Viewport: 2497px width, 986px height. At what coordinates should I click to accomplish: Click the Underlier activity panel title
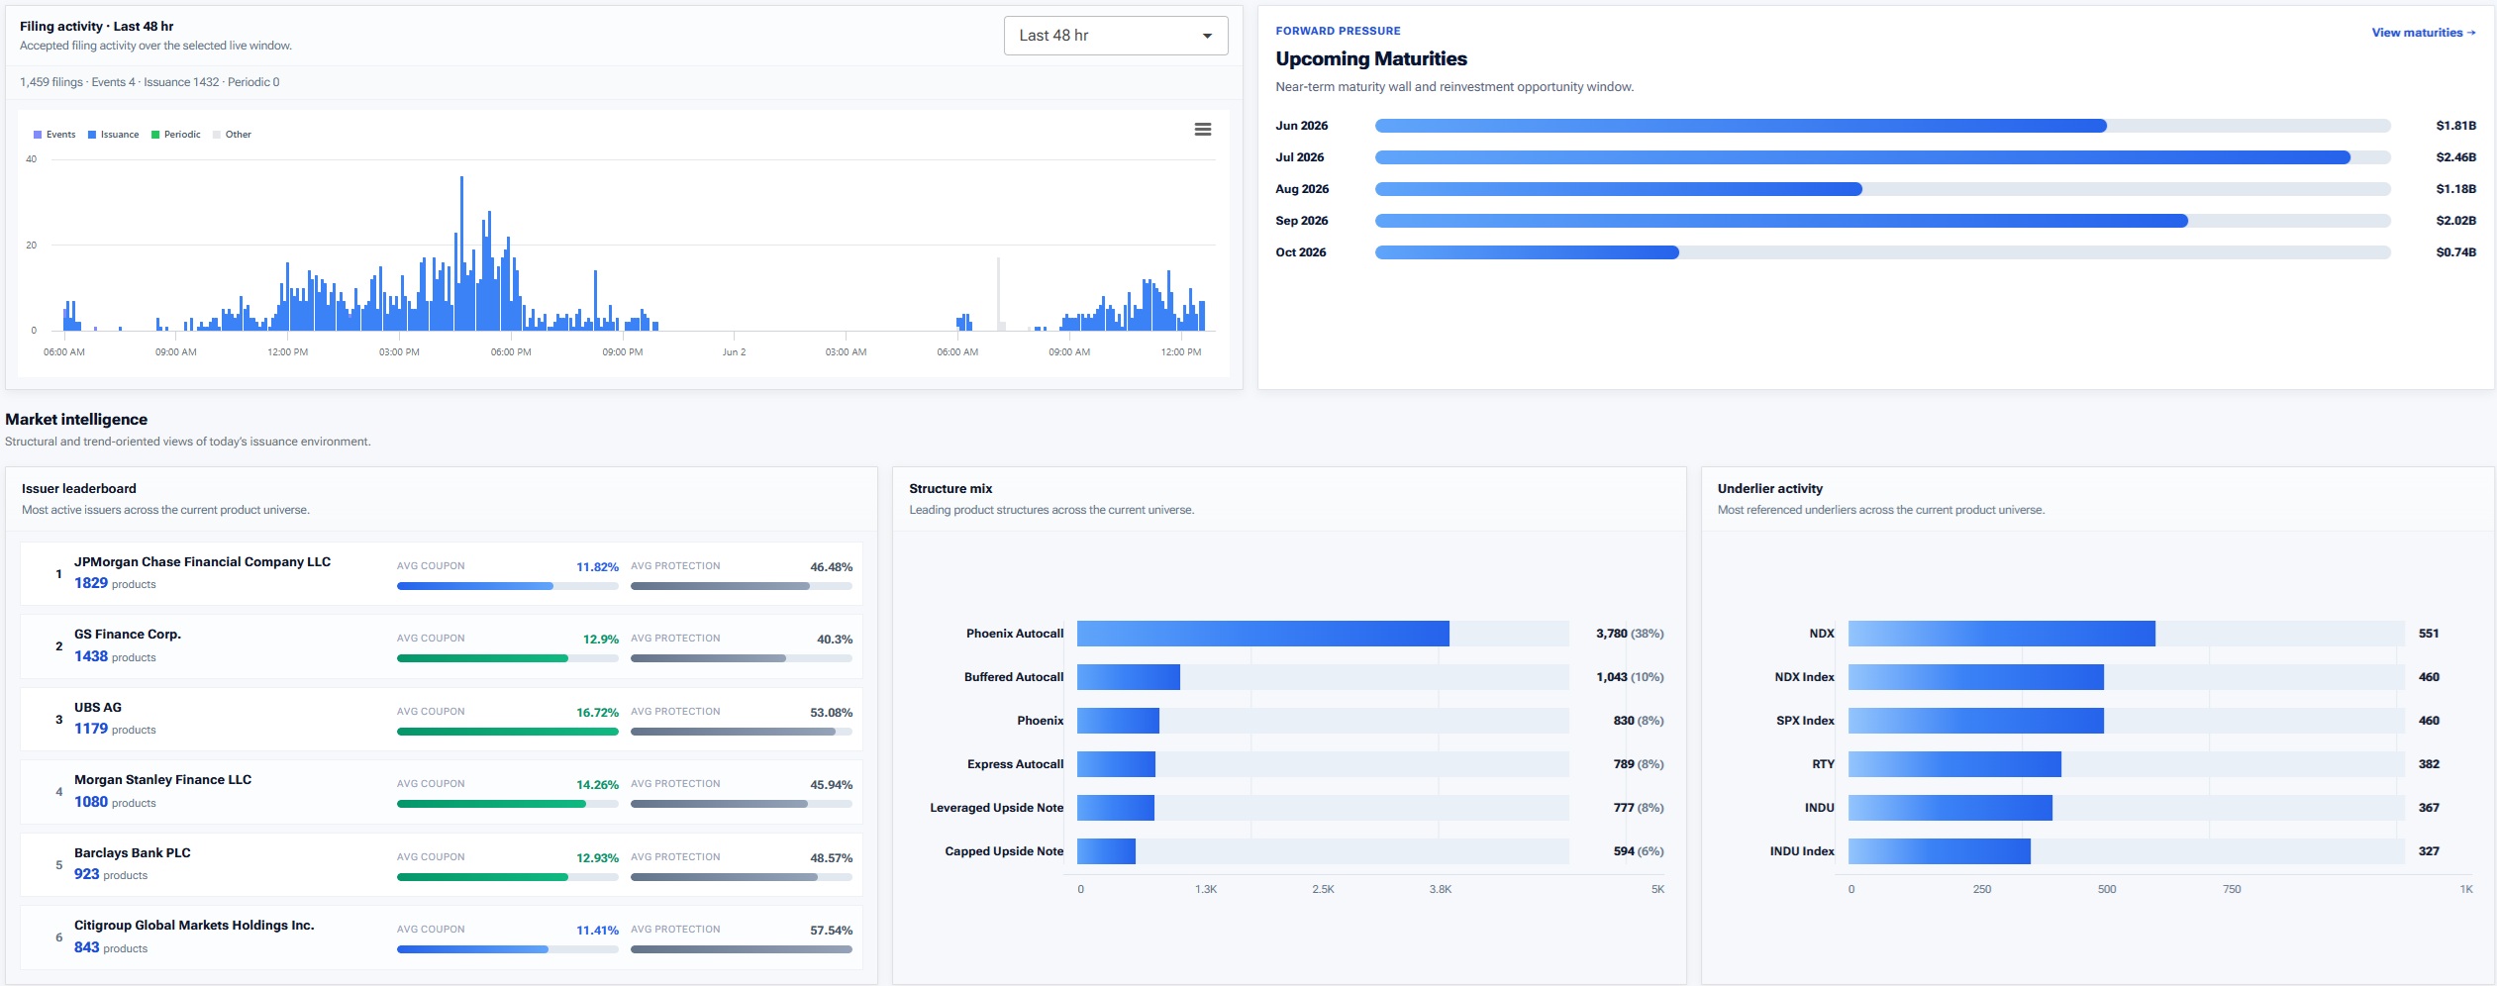(x=1770, y=489)
